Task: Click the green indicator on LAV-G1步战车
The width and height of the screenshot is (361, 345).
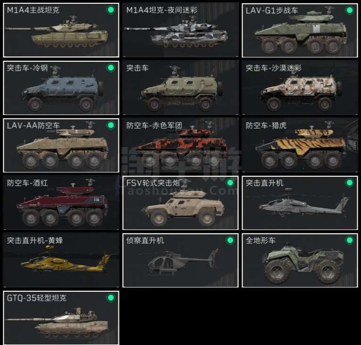Action: tap(350, 10)
